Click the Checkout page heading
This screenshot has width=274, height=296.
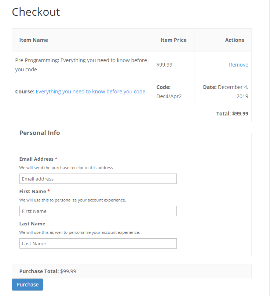pos(36,12)
